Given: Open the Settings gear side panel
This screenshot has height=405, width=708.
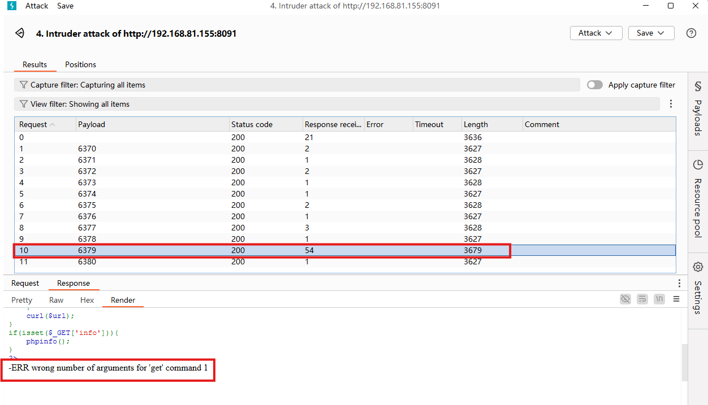Looking at the screenshot, I should (698, 267).
